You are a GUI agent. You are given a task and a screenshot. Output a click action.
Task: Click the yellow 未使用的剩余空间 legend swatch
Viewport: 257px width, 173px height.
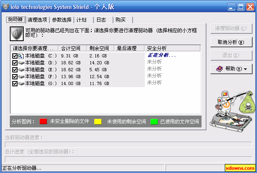point(98,121)
